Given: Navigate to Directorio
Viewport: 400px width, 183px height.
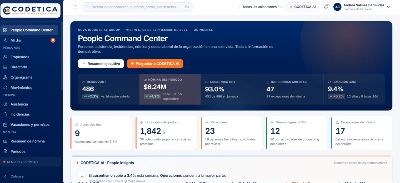Looking at the screenshot, I should [29, 67].
